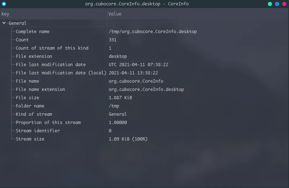The height and width of the screenshot is (188, 289).
Task: Click the 'General' value of Kind of stream
Action: [117, 114]
